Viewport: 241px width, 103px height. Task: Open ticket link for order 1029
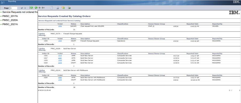point(60,63)
